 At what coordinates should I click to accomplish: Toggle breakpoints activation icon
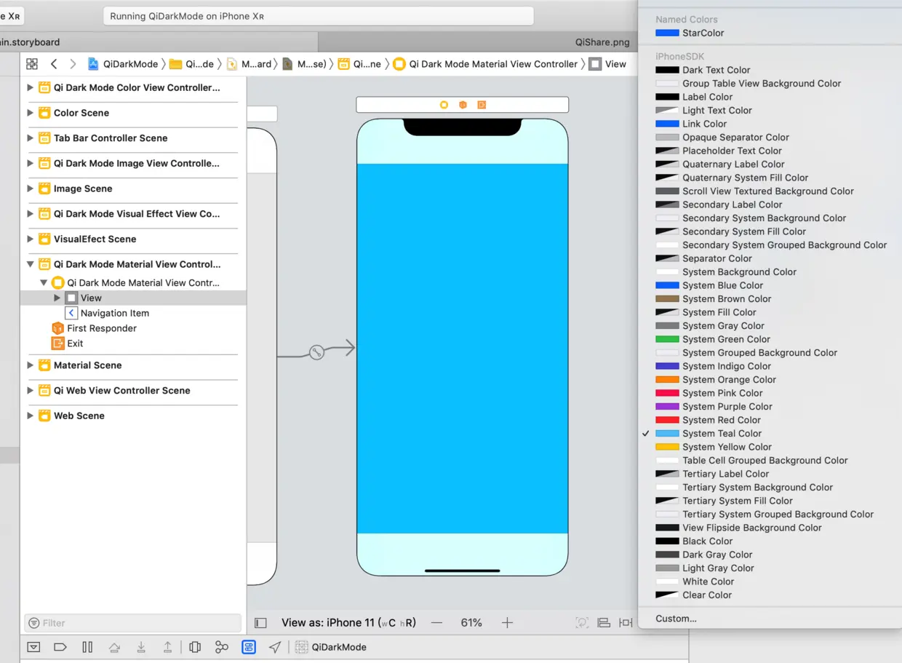coord(60,647)
